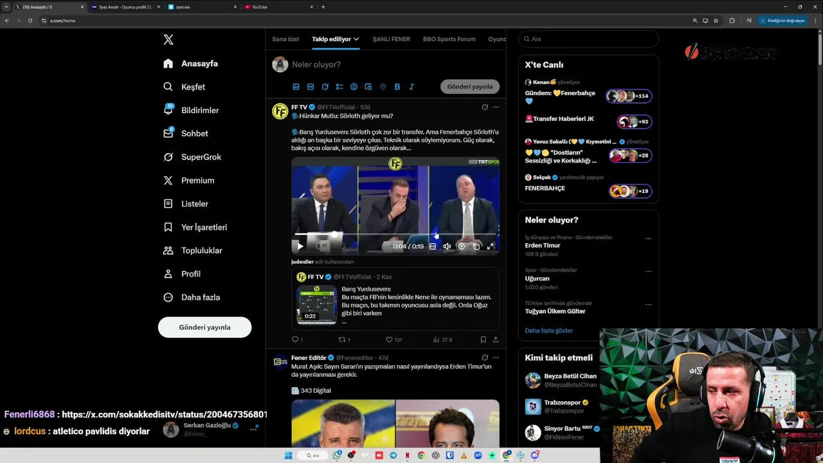The width and height of the screenshot is (823, 463).
Task: Bookmark the FF TV post
Action: coord(483,340)
